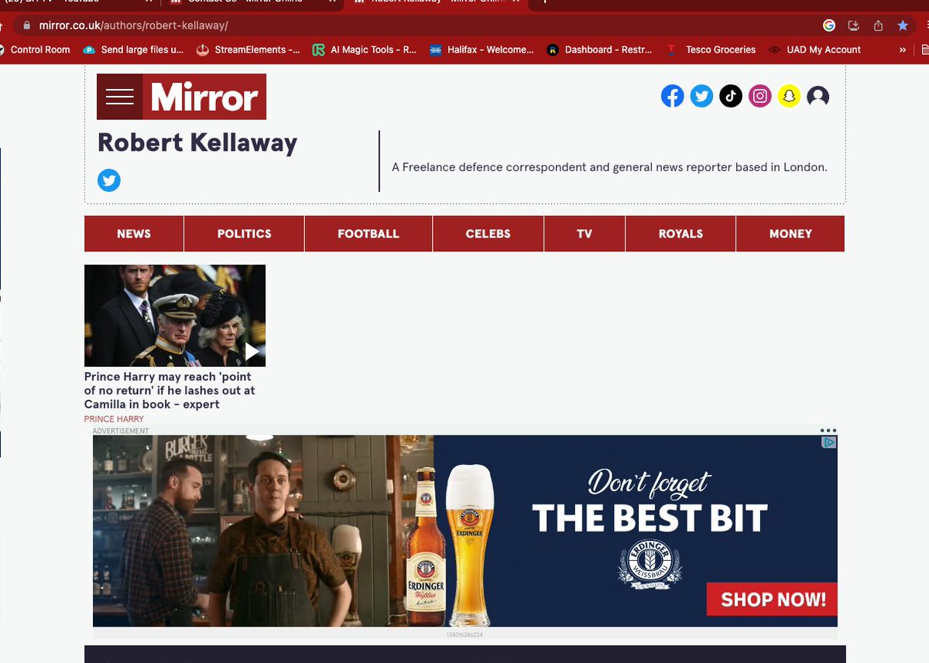Screen dimensions: 929x663
Task: Open the Control Room bookmark
Action: pyautogui.click(x=34, y=50)
